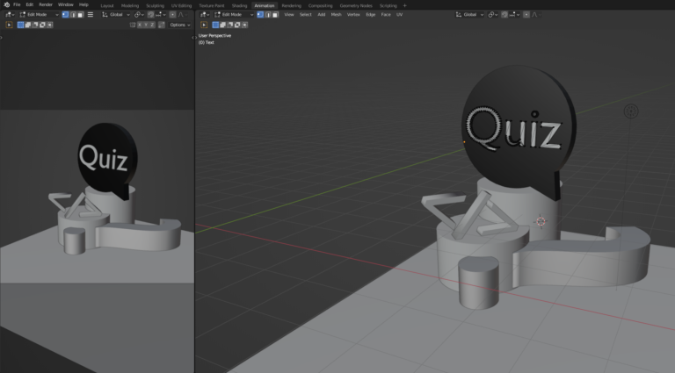Enable edge select mode in right viewport
675x373 pixels.
click(x=268, y=15)
